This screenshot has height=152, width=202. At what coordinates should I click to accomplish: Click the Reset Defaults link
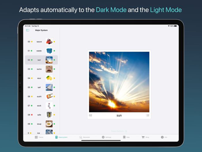pos(119,131)
